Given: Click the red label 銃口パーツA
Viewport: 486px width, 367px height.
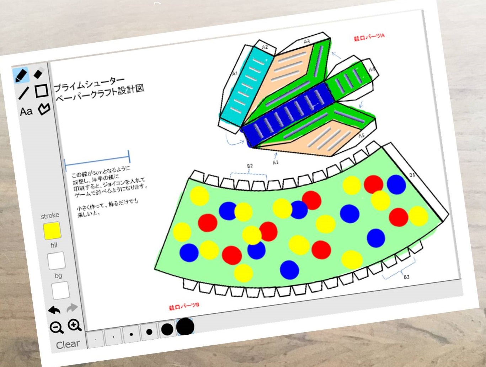Looking at the screenshot, I should tap(369, 37).
